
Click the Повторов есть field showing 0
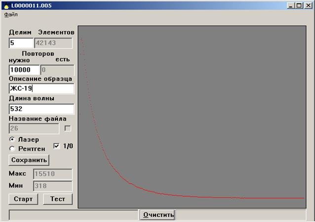57,70
